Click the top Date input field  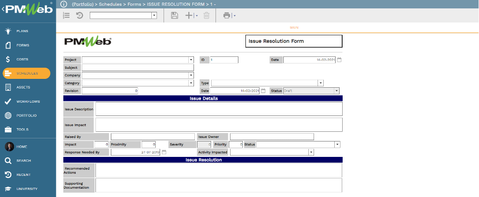(x=310, y=60)
